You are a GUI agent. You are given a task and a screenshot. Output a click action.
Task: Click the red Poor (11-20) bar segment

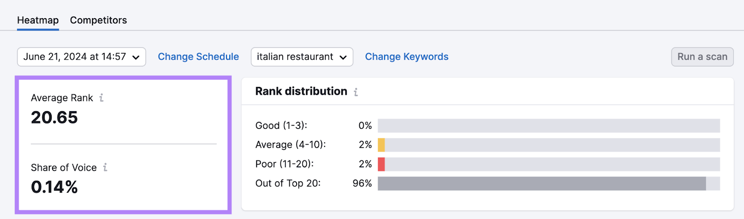(x=381, y=164)
